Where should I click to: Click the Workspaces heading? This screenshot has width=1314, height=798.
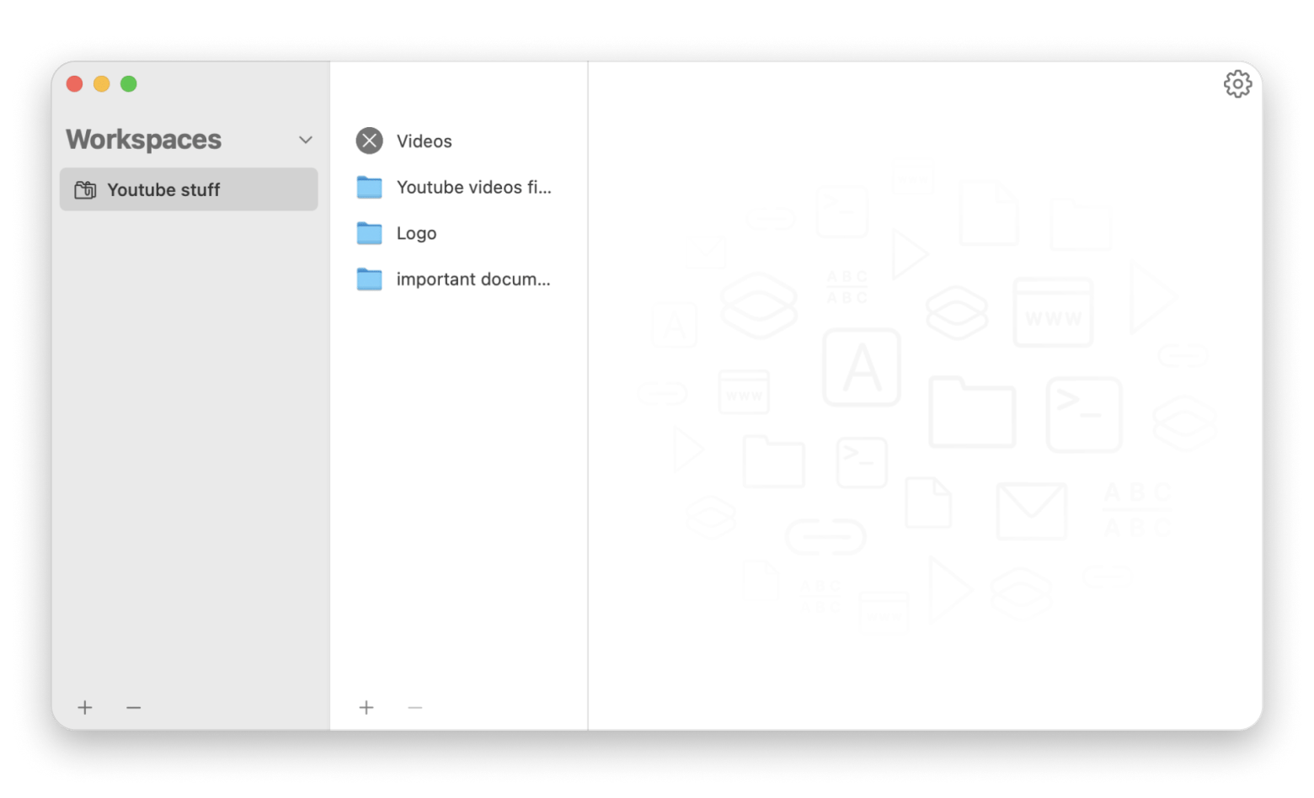point(144,140)
